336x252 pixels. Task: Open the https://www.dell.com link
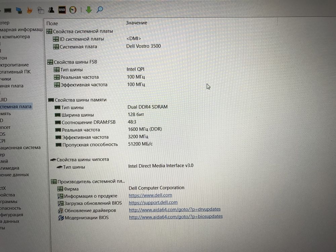click(150, 195)
